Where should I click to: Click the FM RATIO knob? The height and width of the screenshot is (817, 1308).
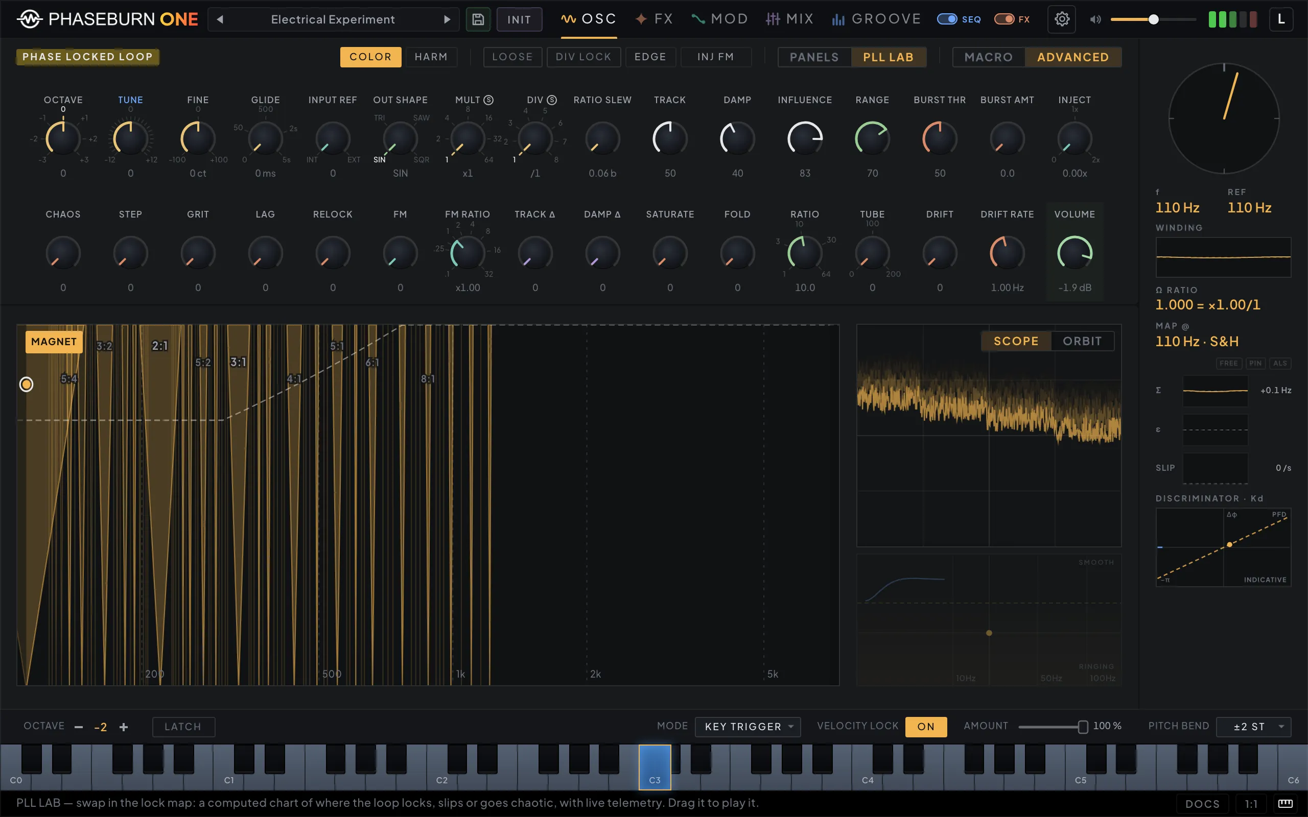[468, 253]
